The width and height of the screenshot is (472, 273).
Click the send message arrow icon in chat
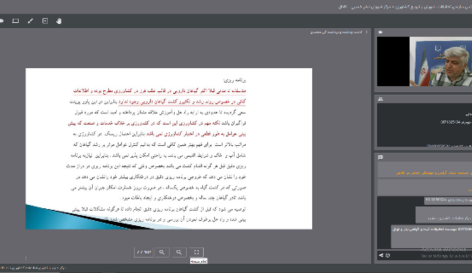tap(381, 255)
